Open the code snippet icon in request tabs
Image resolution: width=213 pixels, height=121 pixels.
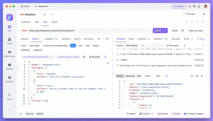pyautogui.click(x=107, y=39)
